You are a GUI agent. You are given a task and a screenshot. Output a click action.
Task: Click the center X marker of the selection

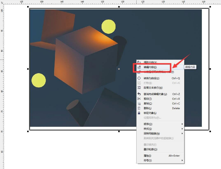tap(119, 69)
